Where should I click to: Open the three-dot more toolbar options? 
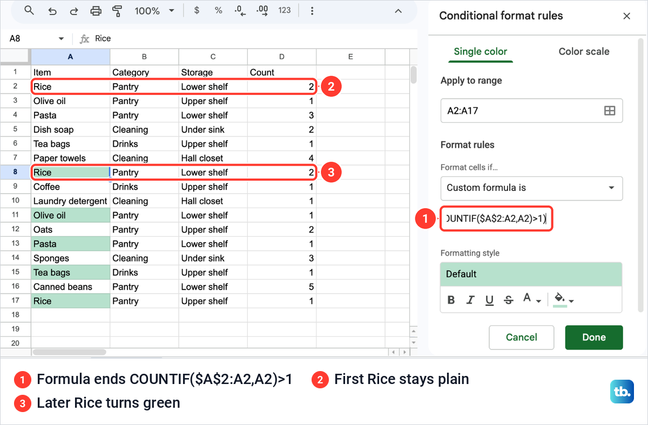[312, 11]
